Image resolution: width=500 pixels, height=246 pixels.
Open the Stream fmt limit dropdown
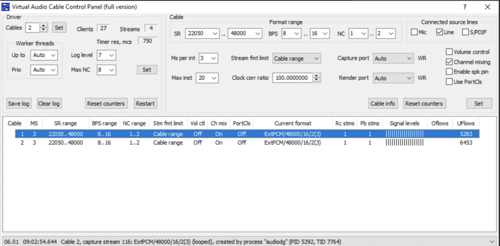pos(296,58)
